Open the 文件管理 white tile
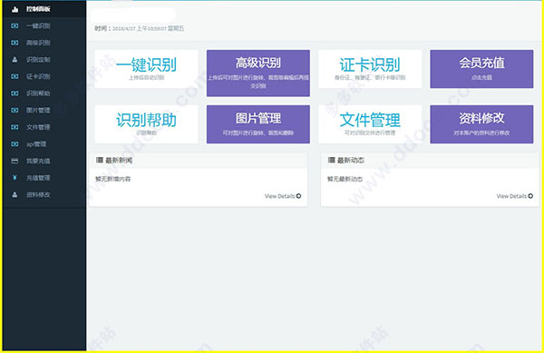Screen dimensions: 544x353 (x=370, y=124)
